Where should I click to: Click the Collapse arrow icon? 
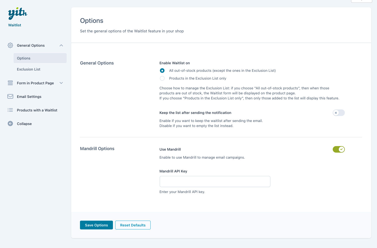[10, 124]
